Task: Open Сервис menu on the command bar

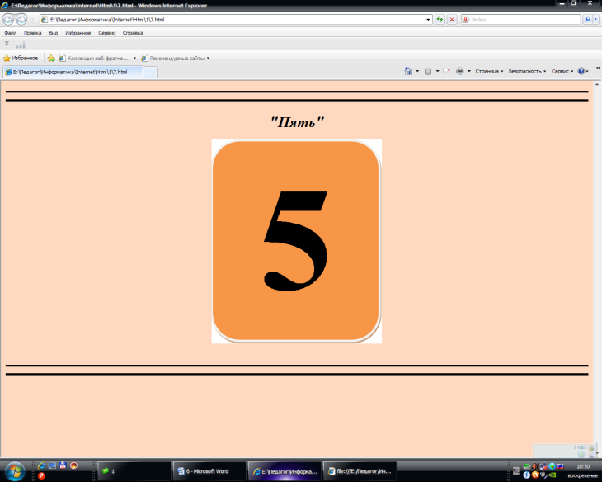Action: 562,71
